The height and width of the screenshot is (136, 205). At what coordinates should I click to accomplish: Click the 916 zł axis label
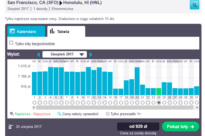(26, 87)
